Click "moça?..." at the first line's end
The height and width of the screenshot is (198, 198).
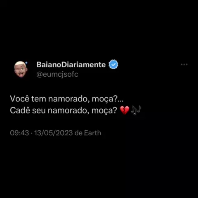click(x=108, y=99)
